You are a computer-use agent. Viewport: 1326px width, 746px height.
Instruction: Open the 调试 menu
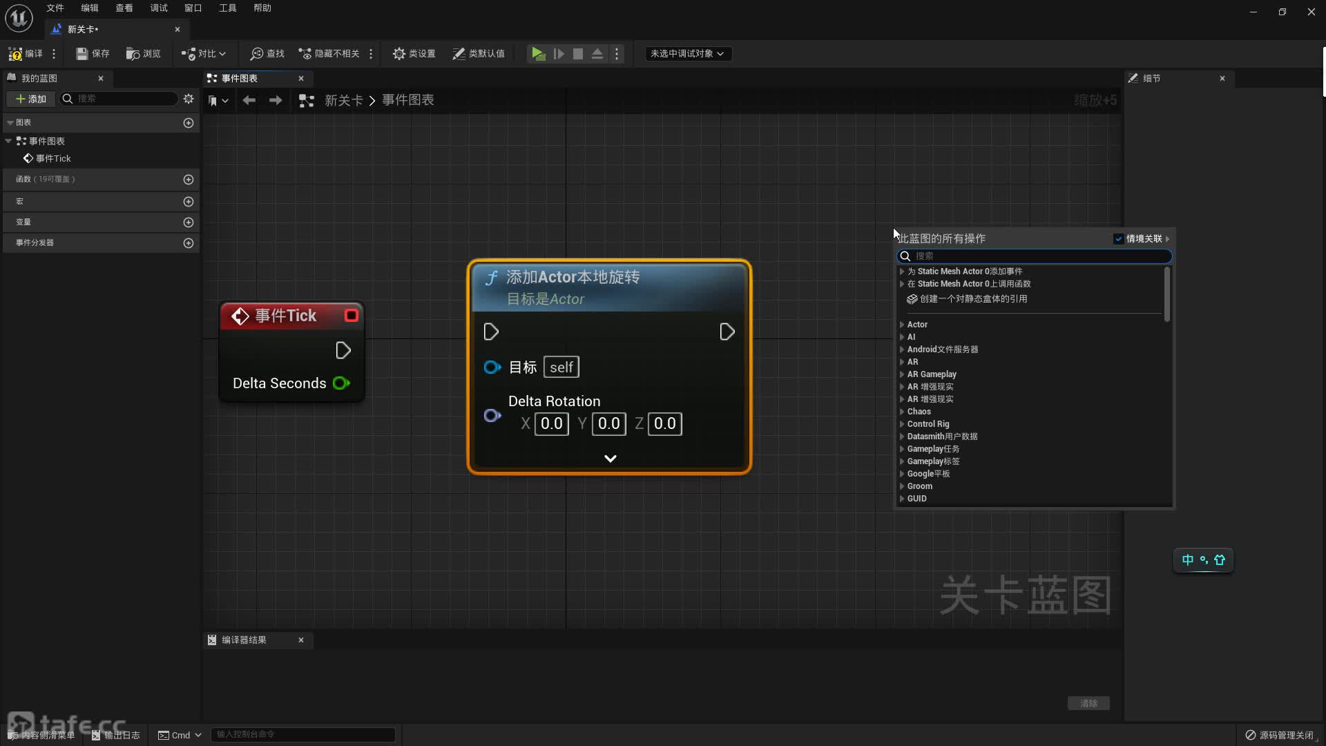[x=159, y=8]
